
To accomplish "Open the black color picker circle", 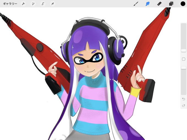I will coord(183,4).
